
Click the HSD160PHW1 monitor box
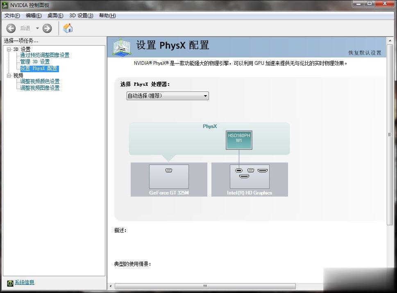pyautogui.click(x=239, y=140)
